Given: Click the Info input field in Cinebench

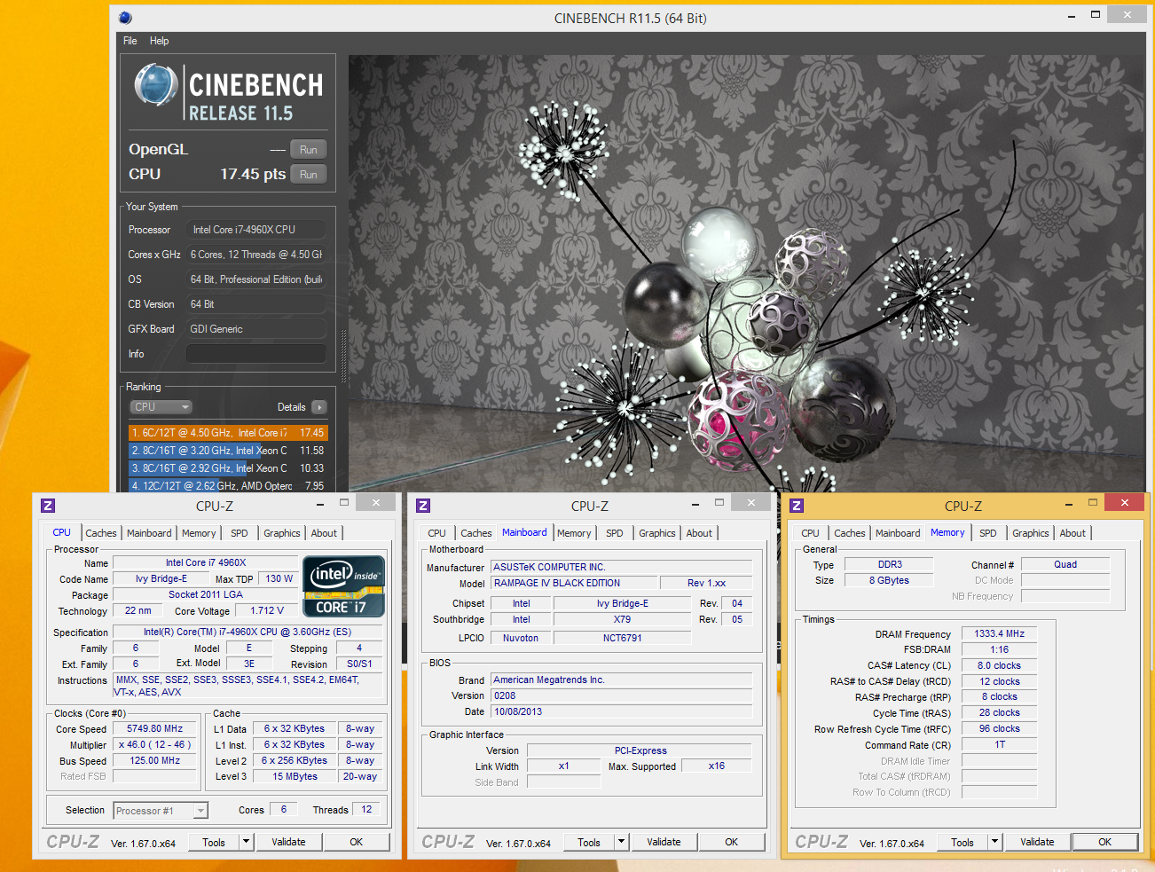Looking at the screenshot, I should click(255, 354).
